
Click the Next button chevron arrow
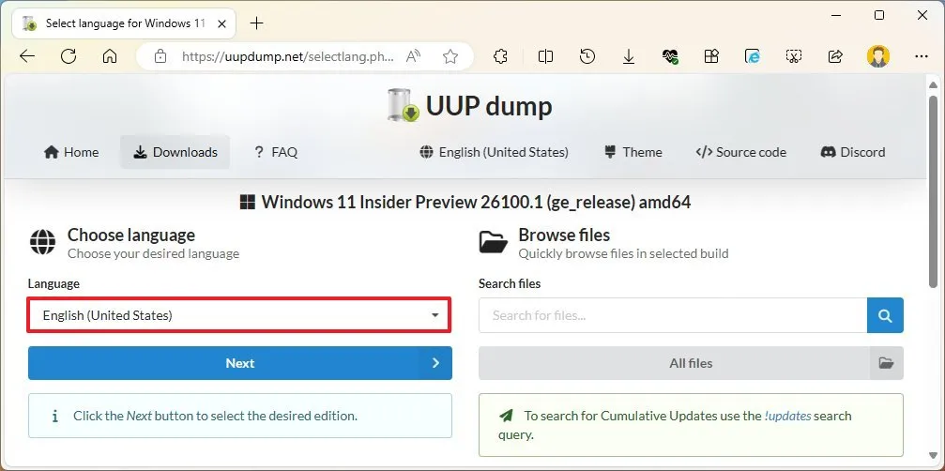tap(435, 362)
